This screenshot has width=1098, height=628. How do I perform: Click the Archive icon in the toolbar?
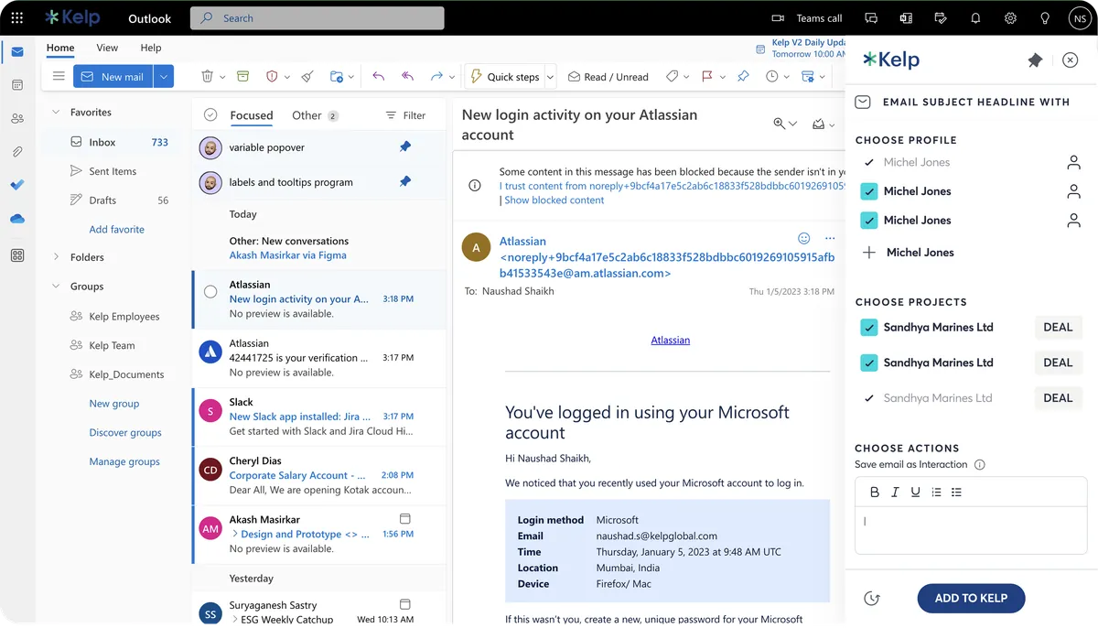[x=242, y=77]
